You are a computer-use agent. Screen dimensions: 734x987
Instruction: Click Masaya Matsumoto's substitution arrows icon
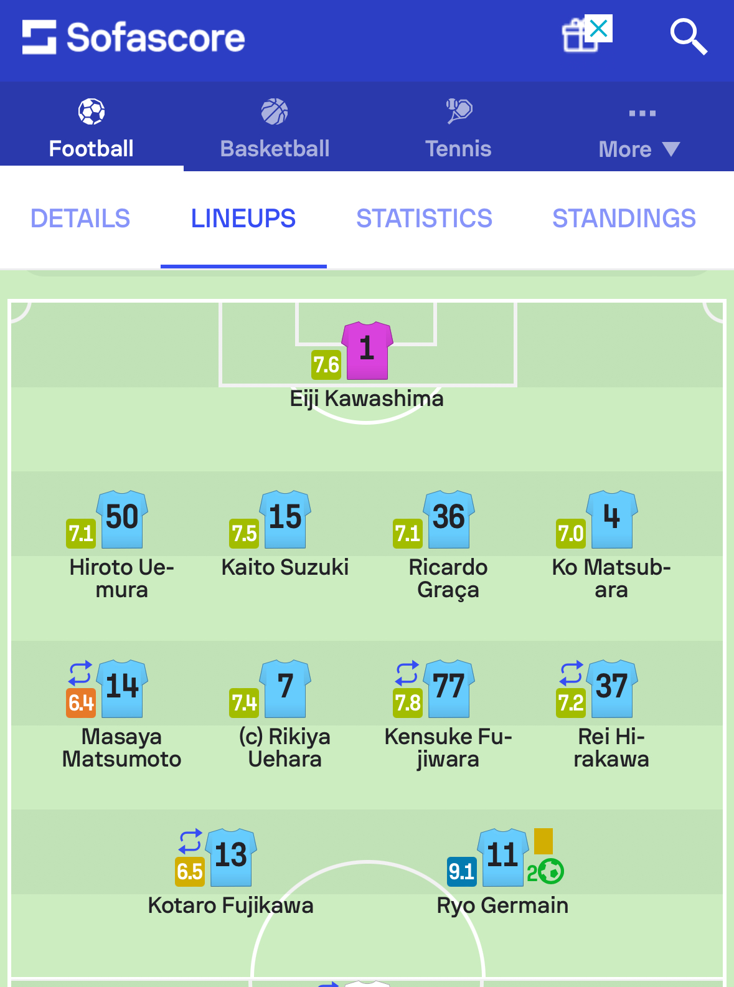point(80,673)
